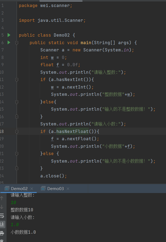Click console prompt '请输入小数:'

23,218
